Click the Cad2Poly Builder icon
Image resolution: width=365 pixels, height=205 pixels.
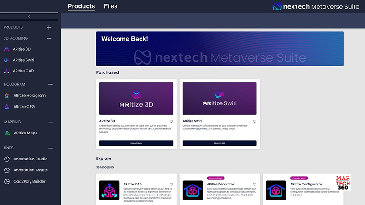(7, 181)
